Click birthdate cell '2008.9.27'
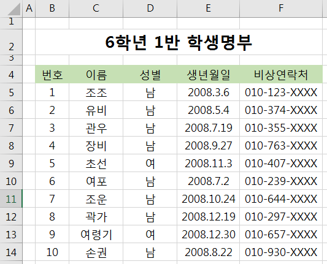The image size is (327, 264). click(209, 145)
